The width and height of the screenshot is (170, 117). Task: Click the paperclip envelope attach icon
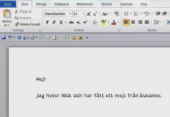tap(26, 37)
